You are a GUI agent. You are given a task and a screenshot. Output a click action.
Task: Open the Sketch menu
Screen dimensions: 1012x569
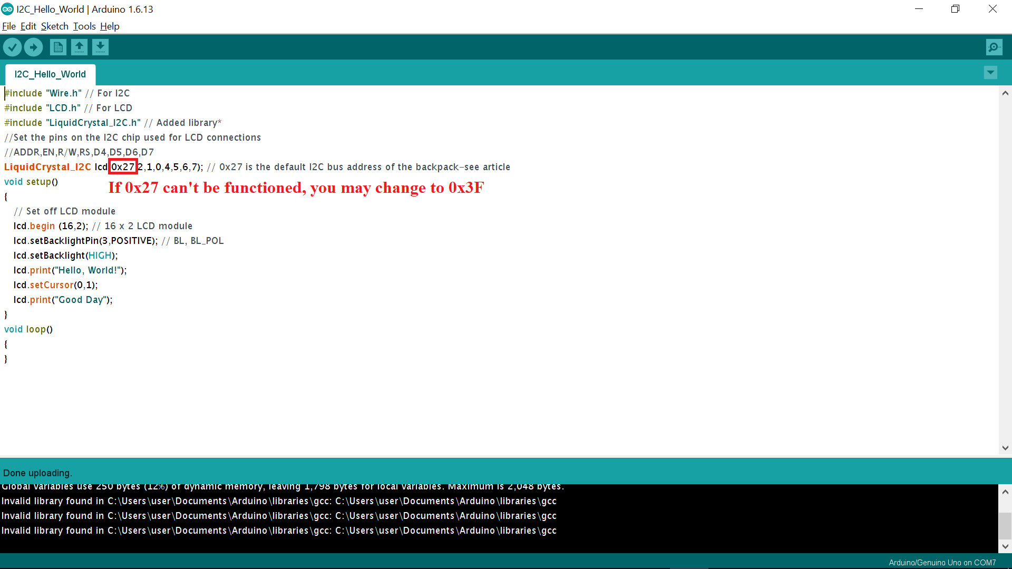(x=54, y=26)
